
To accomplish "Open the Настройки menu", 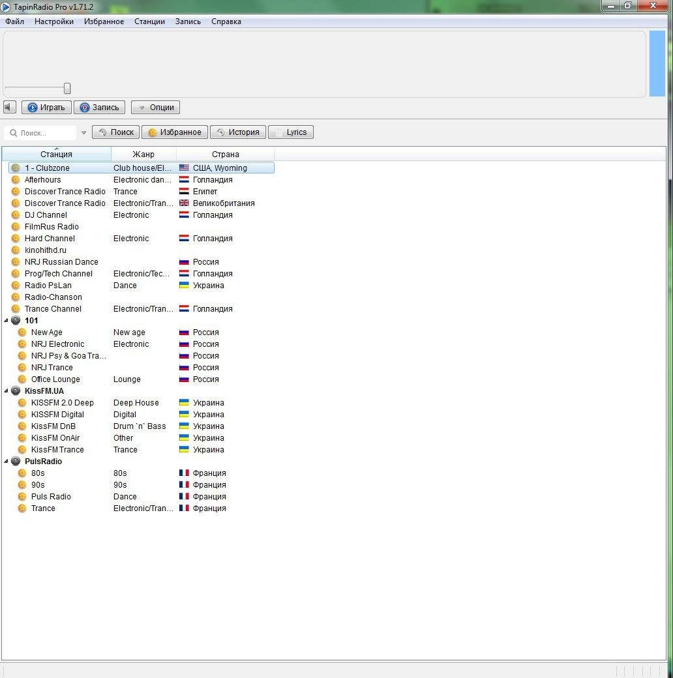I will pos(54,21).
